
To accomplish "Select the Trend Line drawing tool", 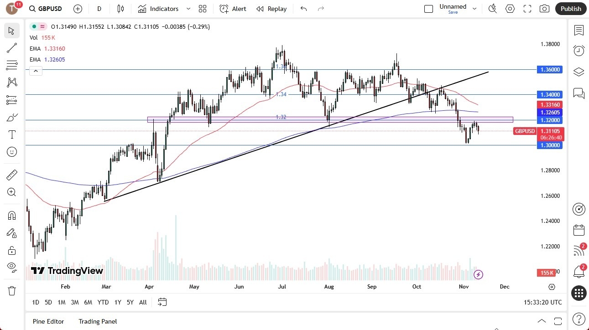I will (12, 48).
